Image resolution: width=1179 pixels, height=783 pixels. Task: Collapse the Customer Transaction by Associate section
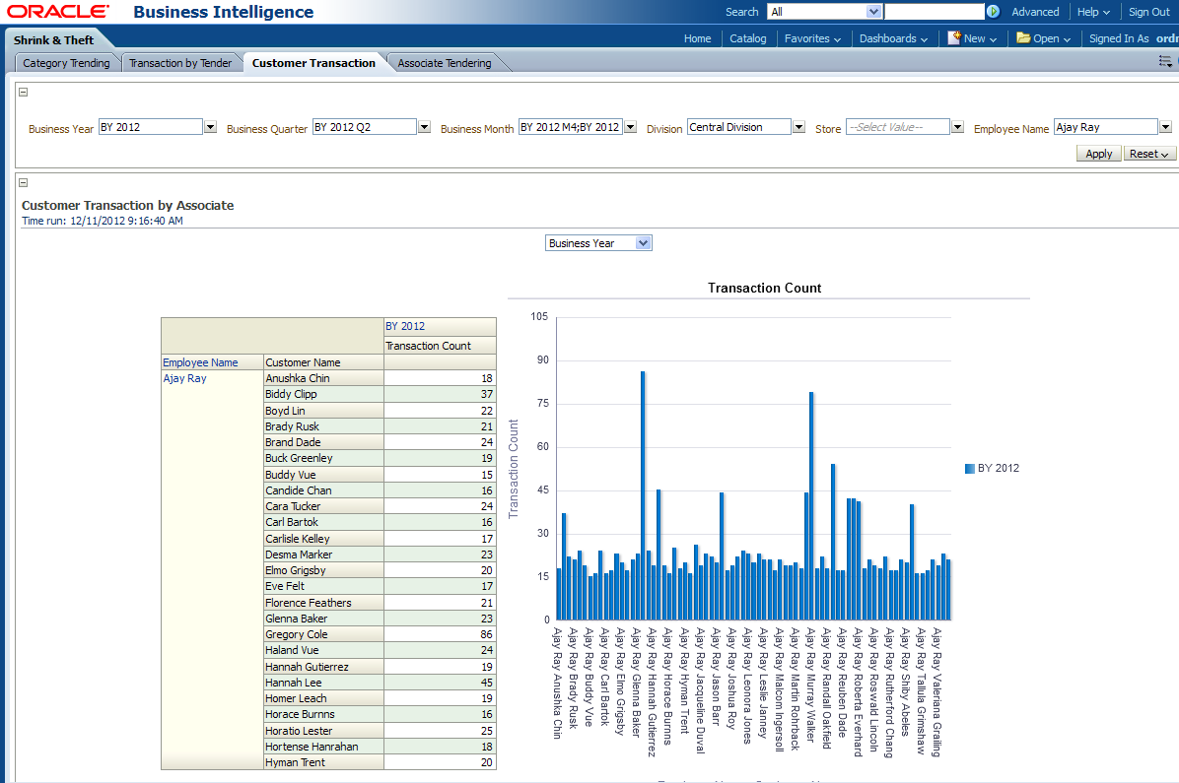coord(24,182)
